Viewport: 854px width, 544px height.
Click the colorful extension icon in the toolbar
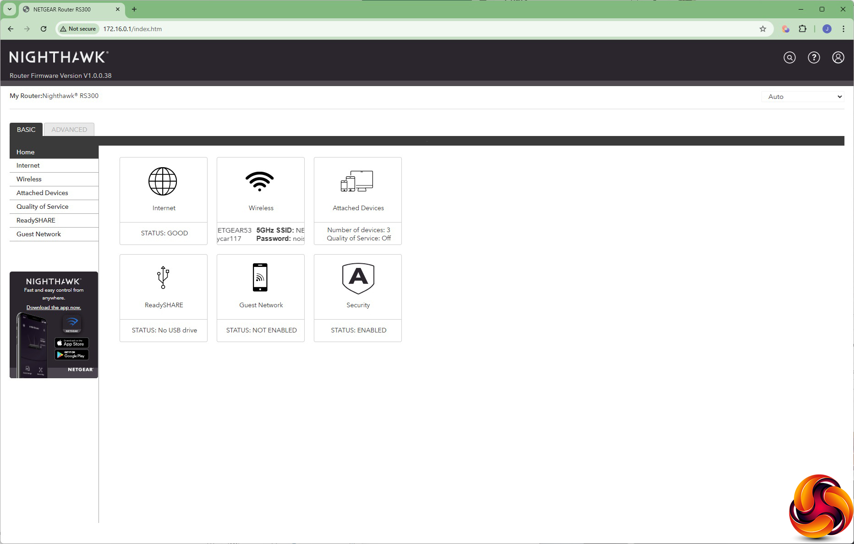[786, 29]
